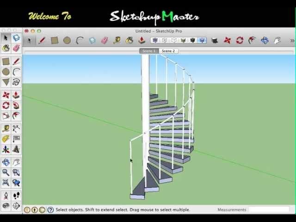
Task: Select the Scale tool
Action: pos(6,115)
